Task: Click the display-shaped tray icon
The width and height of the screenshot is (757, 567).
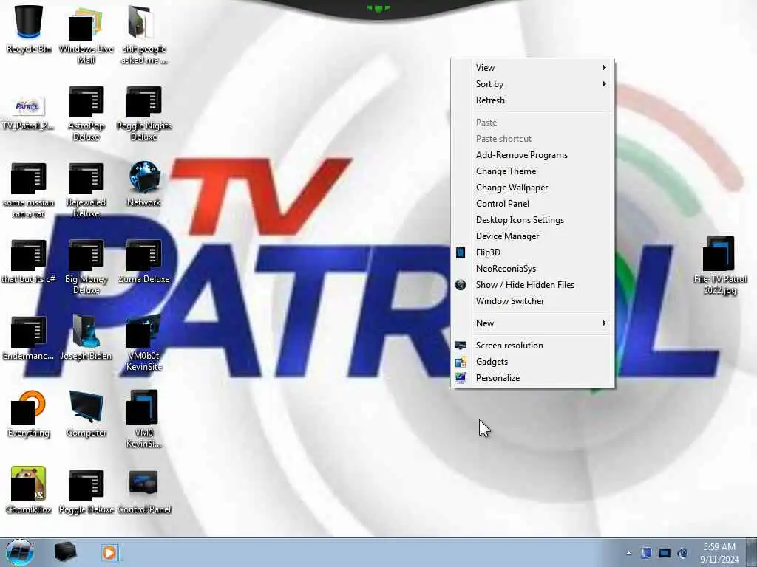Action: coord(665,553)
